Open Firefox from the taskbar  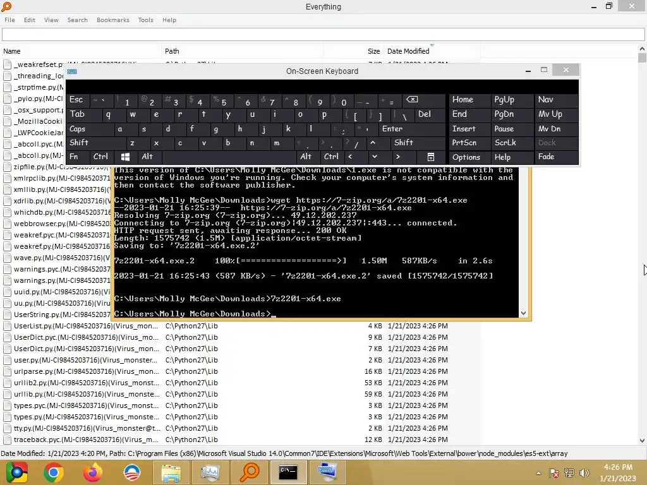pyautogui.click(x=92, y=472)
